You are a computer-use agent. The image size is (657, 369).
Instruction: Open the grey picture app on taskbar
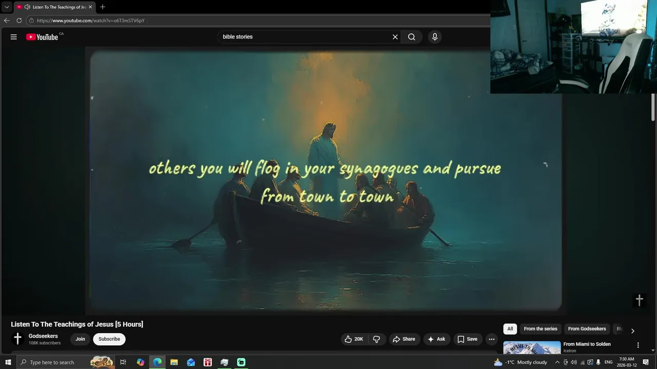224,362
